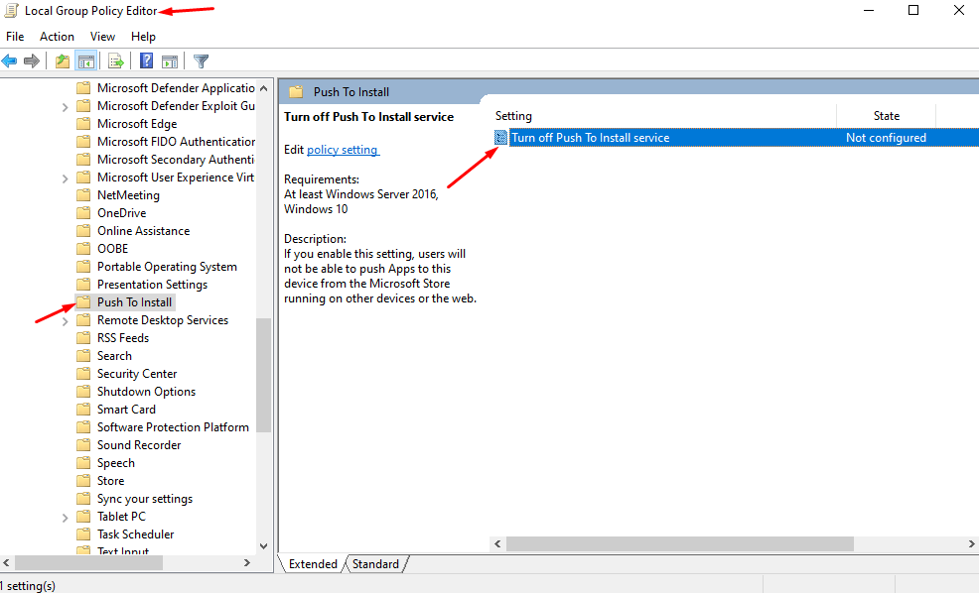Open Help via the question mark icon
Viewport: 979px width, 593px height.
(146, 61)
